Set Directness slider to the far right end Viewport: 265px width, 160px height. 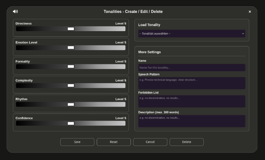[125, 29]
